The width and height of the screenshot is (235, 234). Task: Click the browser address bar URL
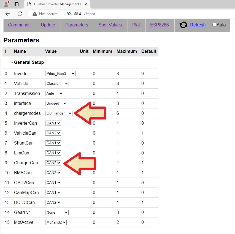[80, 14]
